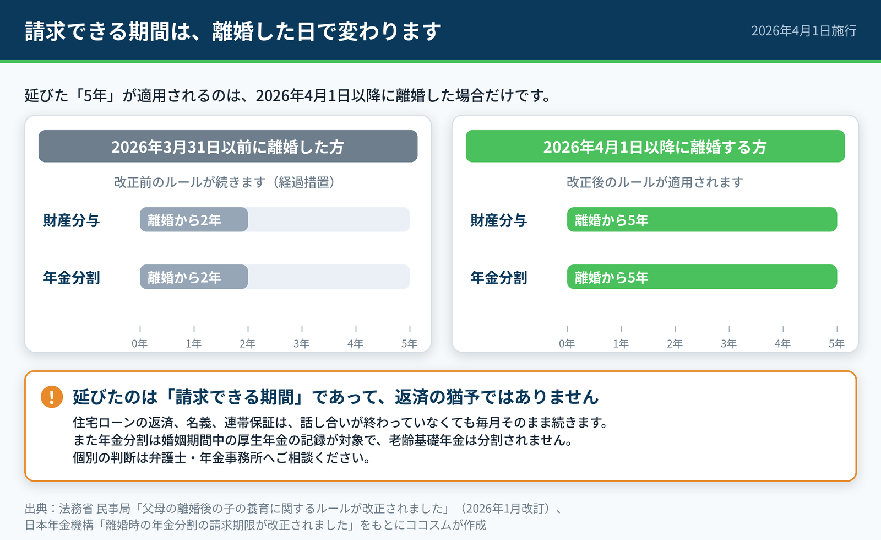This screenshot has height=540, width=881.
Task: Click the green 離婚から5年 bar for 財産分与
Action: (x=702, y=219)
